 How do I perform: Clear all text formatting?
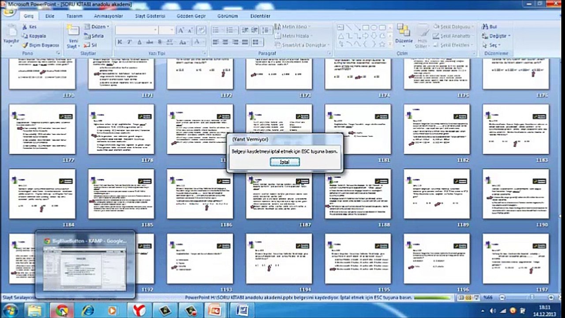coord(201,30)
